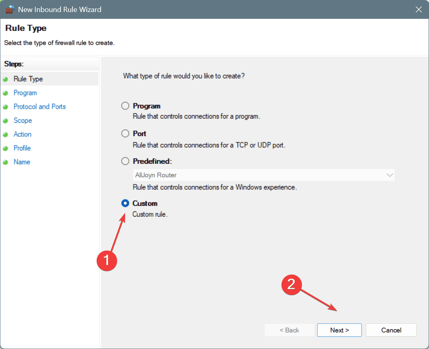Close the New Inbound Rule Wizard window
429x349 pixels.
419,10
